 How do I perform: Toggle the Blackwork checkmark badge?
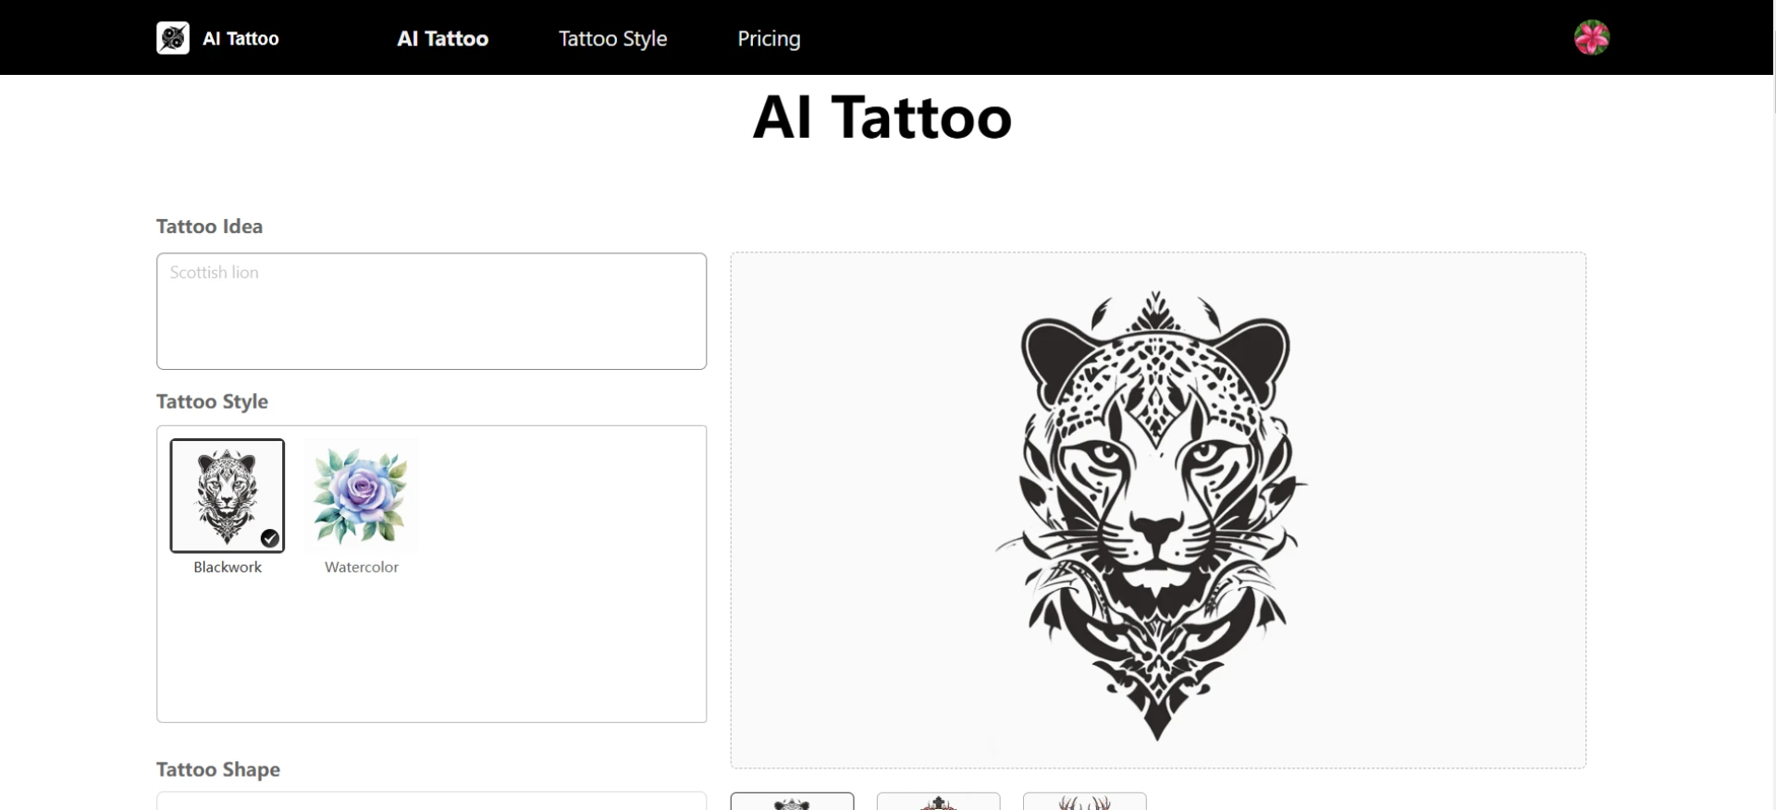click(x=270, y=538)
